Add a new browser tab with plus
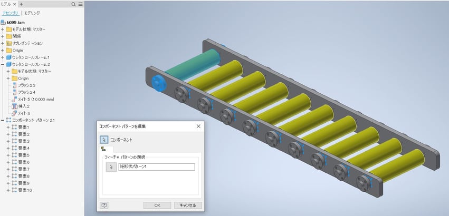Viewport: 449px width, 216px height. (x=21, y=4)
